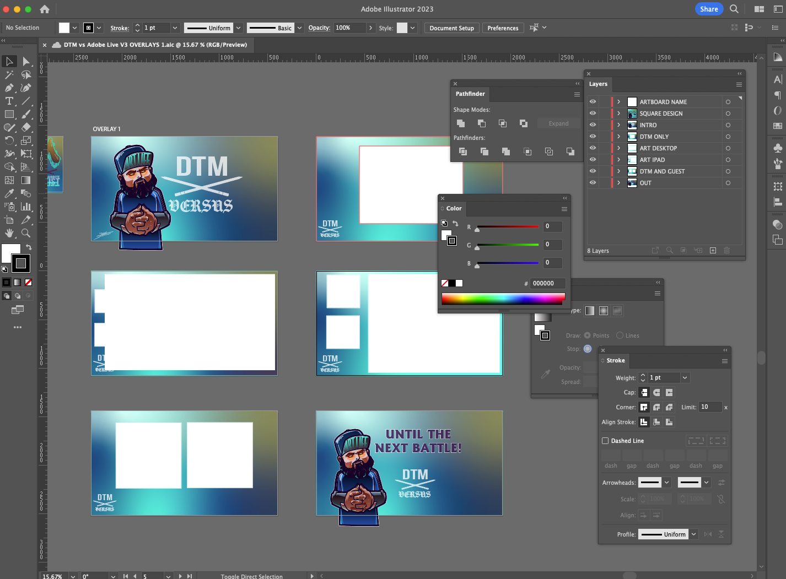Screen dimensions: 786x579
Task: Click the Unite shape mode in Pathfinder
Action: pyautogui.click(x=461, y=123)
